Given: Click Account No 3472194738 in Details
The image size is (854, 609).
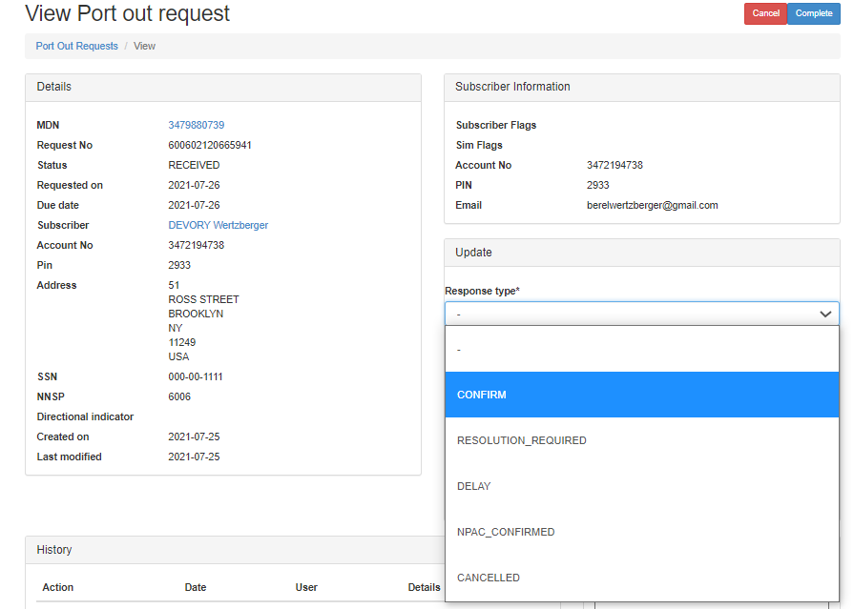Looking at the screenshot, I should click(196, 246).
